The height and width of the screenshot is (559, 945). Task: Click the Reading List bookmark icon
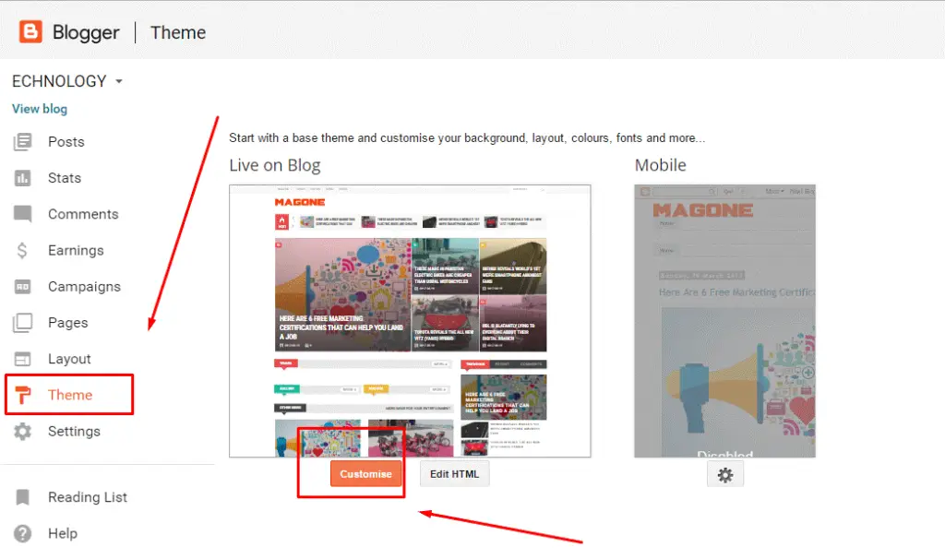point(22,497)
